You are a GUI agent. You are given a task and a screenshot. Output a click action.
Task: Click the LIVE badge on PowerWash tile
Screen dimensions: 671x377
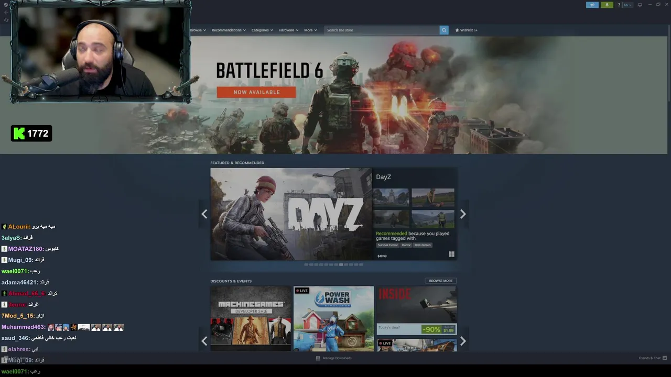point(301,291)
